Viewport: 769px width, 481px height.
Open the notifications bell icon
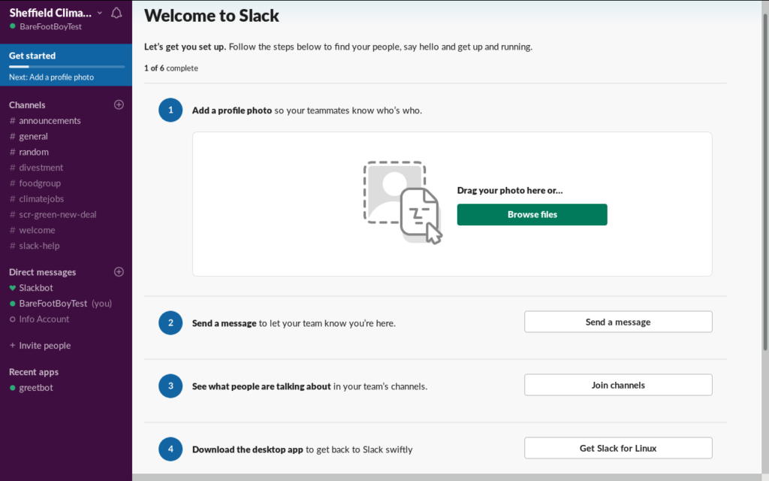(x=116, y=13)
